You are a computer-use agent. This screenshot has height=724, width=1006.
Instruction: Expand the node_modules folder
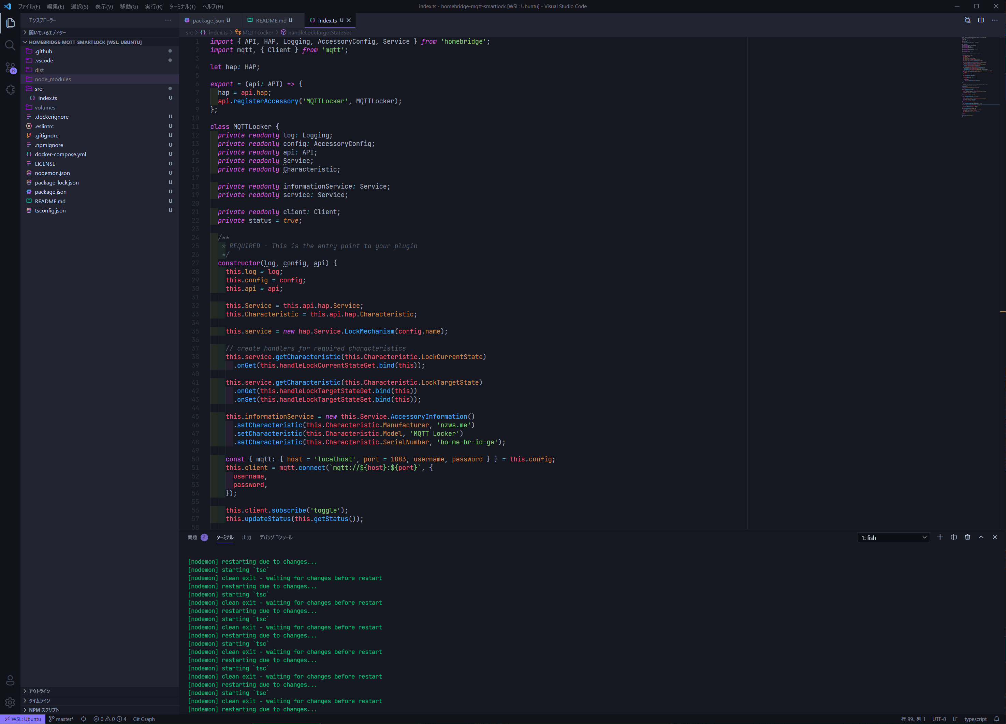coord(52,79)
